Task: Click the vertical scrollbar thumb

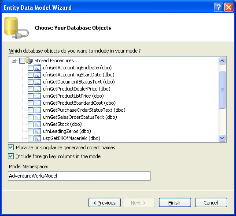Action: (222, 90)
